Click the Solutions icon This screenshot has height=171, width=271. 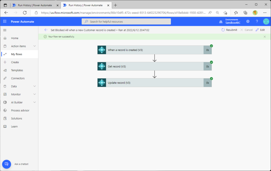coord(5,118)
